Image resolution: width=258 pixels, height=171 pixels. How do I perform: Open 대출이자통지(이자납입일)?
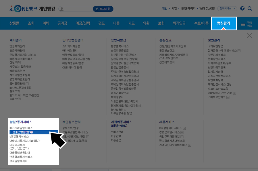click(24, 141)
